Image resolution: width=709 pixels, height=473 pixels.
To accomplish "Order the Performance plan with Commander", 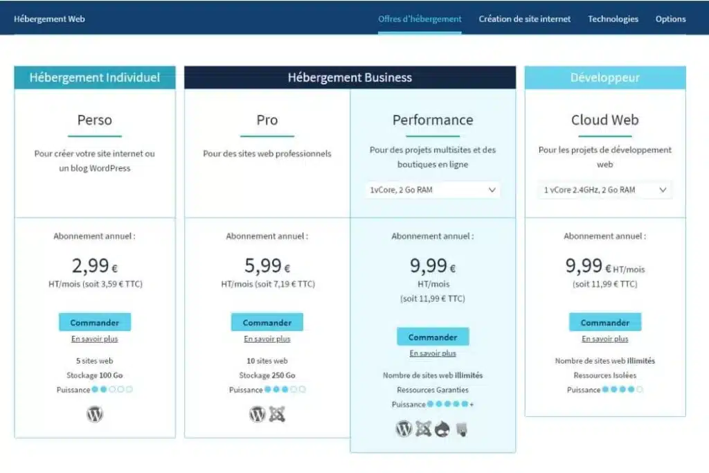I will pyautogui.click(x=433, y=337).
